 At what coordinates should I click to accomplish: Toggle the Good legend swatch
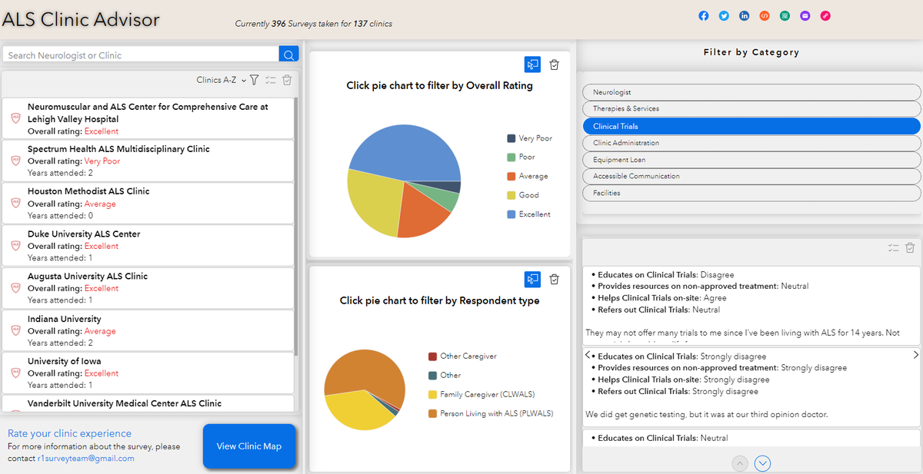click(511, 195)
